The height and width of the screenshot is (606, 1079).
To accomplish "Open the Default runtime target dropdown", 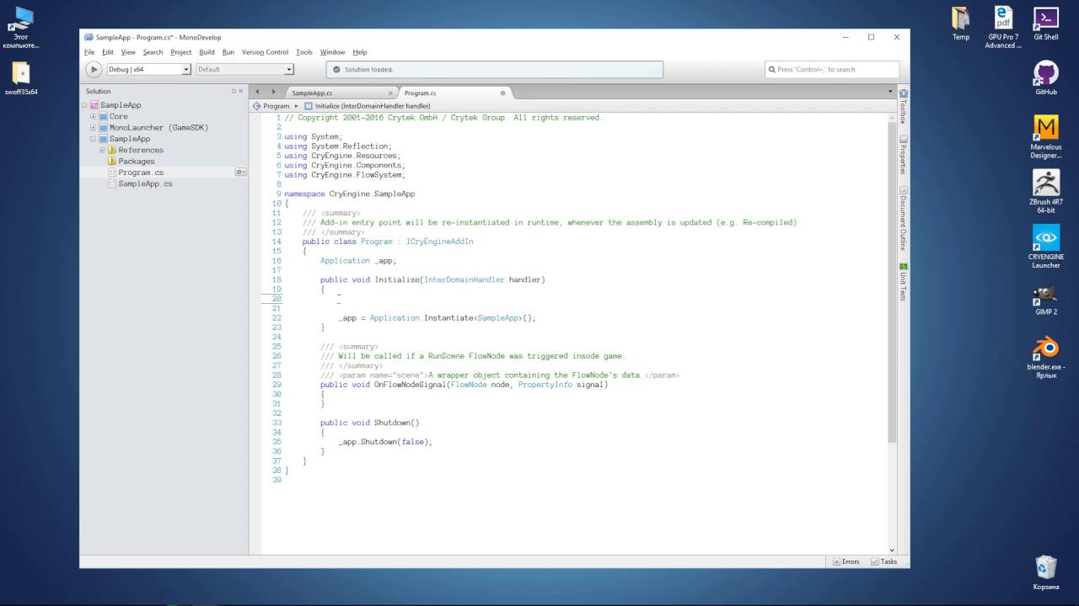I will click(x=244, y=70).
